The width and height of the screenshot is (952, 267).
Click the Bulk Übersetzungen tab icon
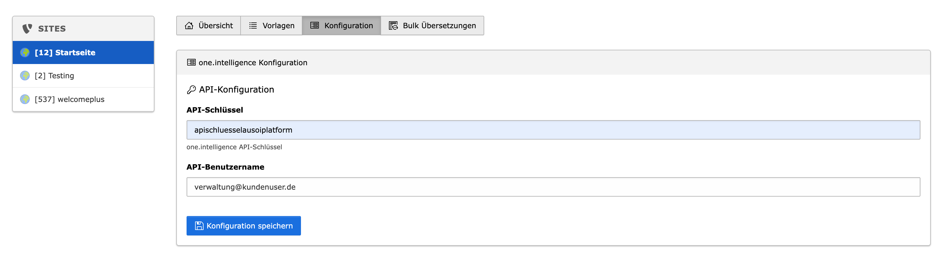(393, 25)
